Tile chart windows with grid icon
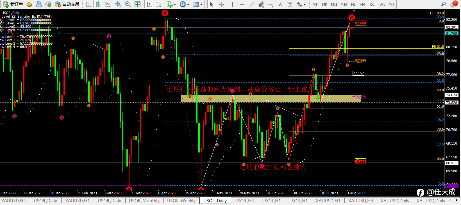Image resolution: width=461 pixels, height=205 pixels. [137, 4]
